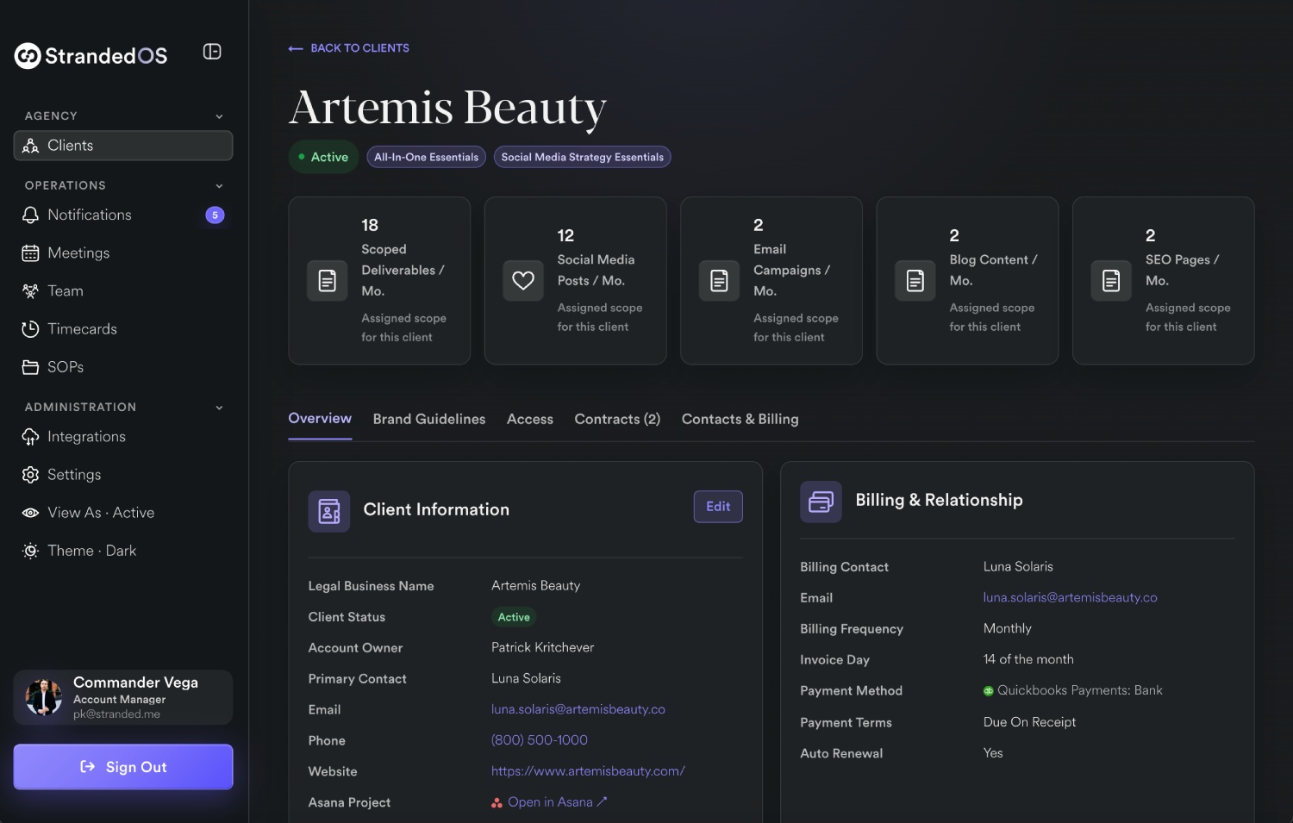
Task: Click the Client Information card icon
Action: (x=329, y=511)
